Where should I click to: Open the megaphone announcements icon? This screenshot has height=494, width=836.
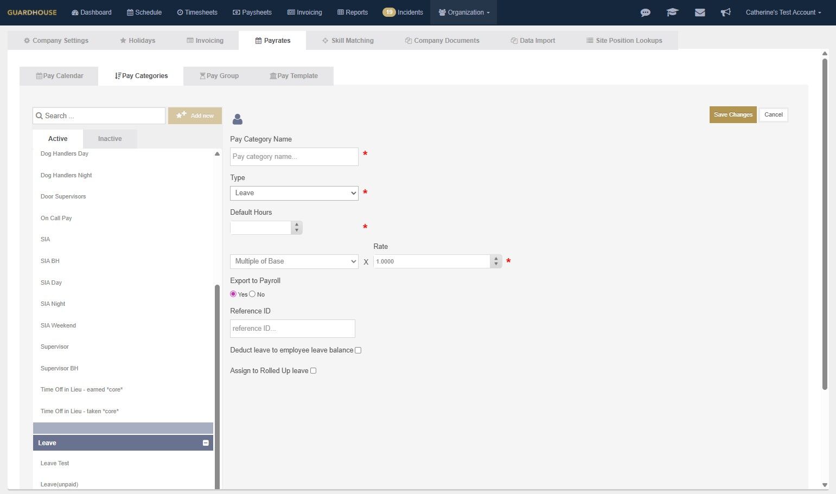coord(725,12)
